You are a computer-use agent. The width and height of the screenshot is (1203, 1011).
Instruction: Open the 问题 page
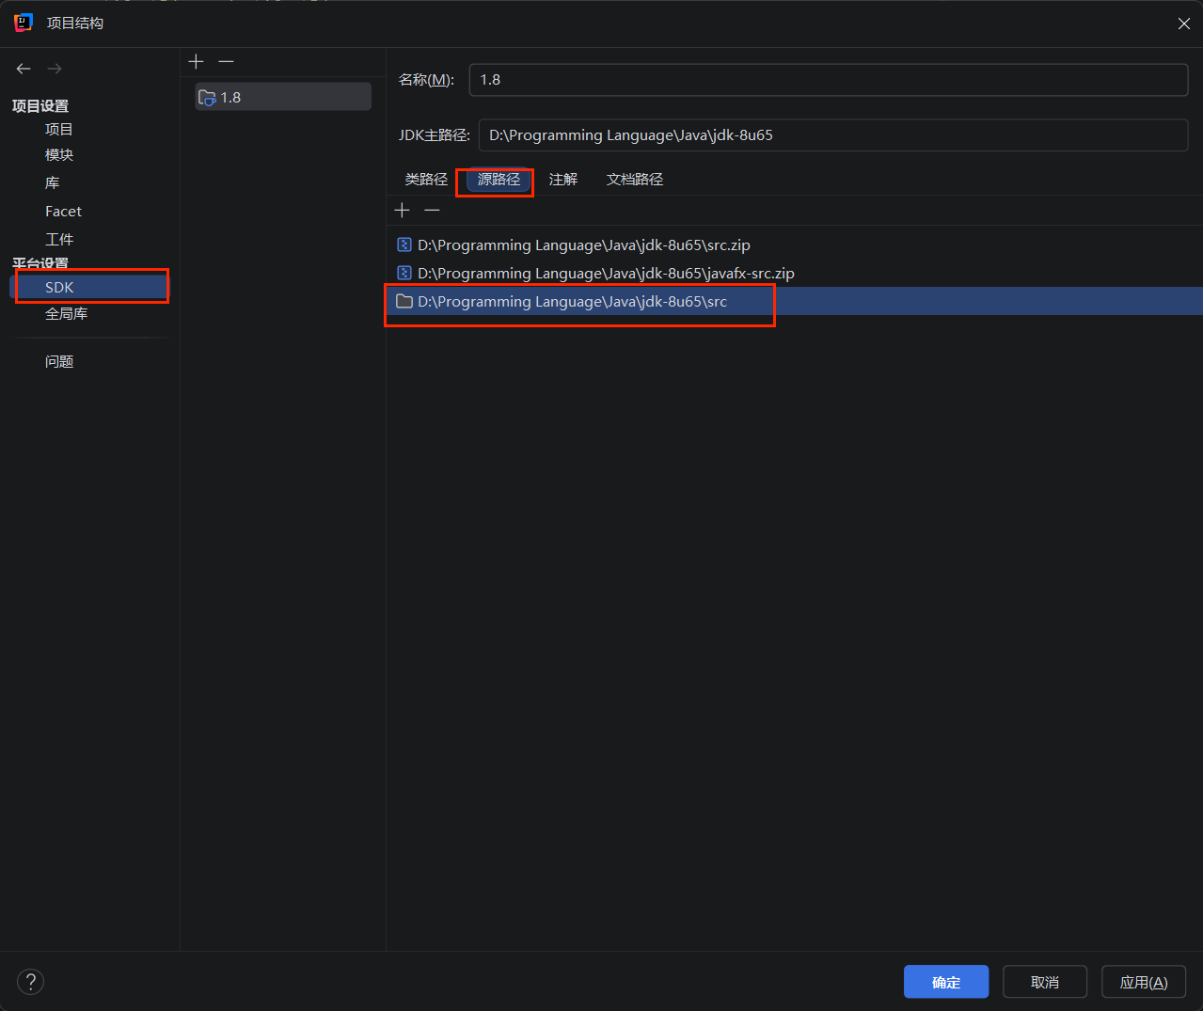pos(59,361)
